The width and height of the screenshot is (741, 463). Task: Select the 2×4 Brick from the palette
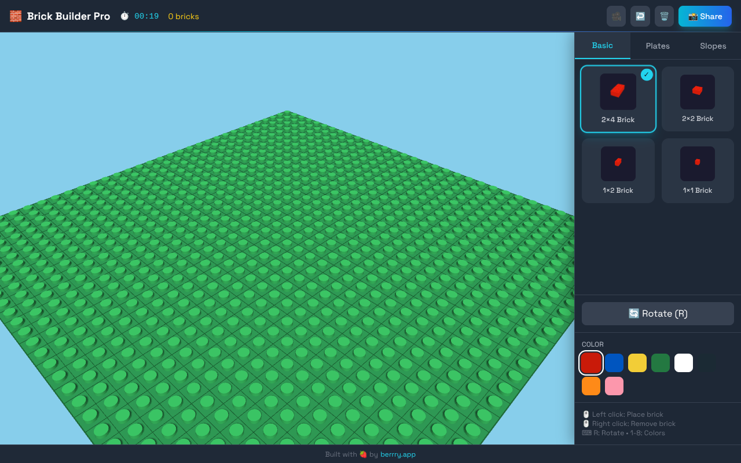(x=618, y=98)
